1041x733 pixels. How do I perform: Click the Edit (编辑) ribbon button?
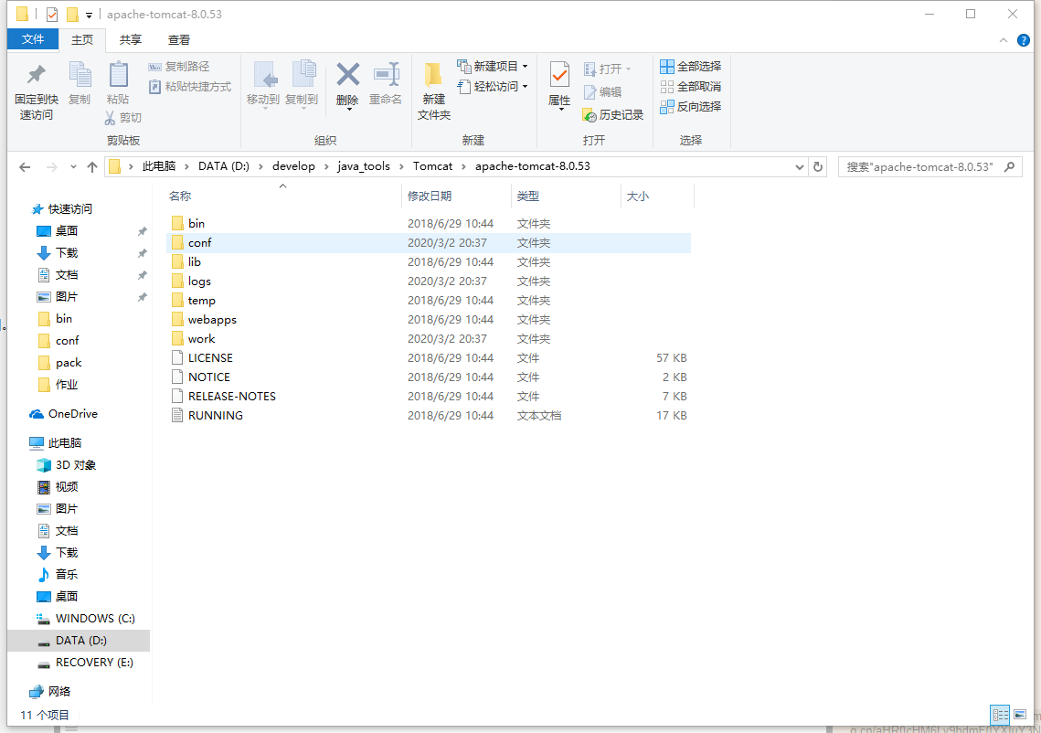point(603,91)
